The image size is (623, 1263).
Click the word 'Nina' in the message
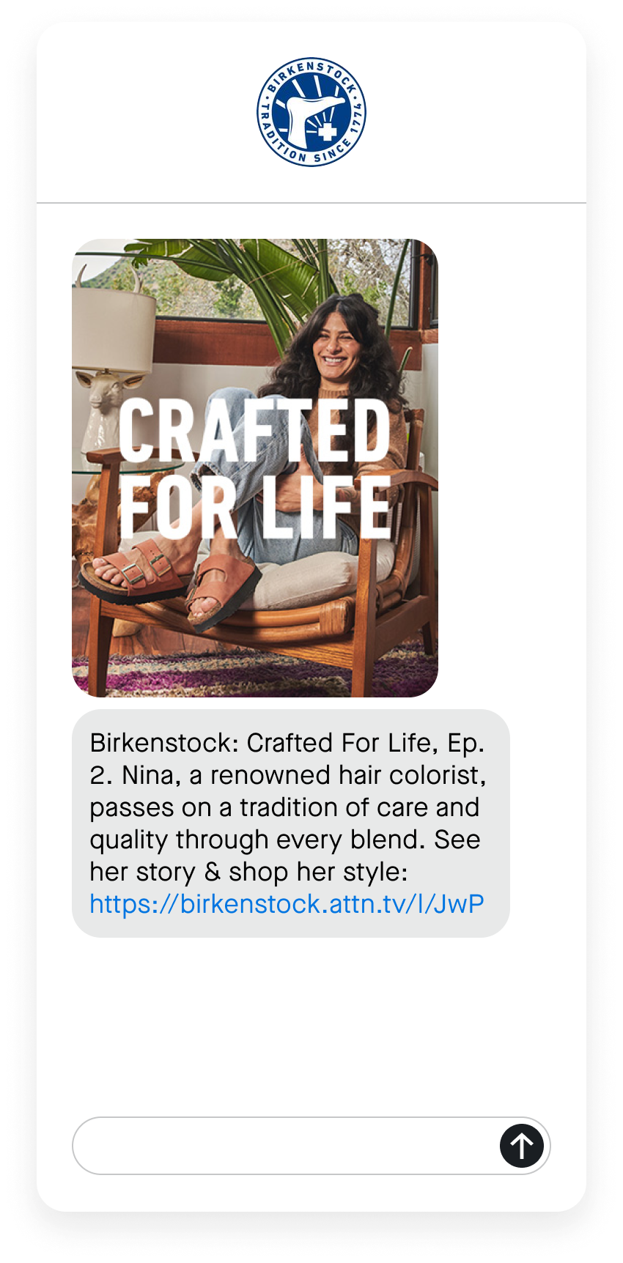[x=150, y=775]
